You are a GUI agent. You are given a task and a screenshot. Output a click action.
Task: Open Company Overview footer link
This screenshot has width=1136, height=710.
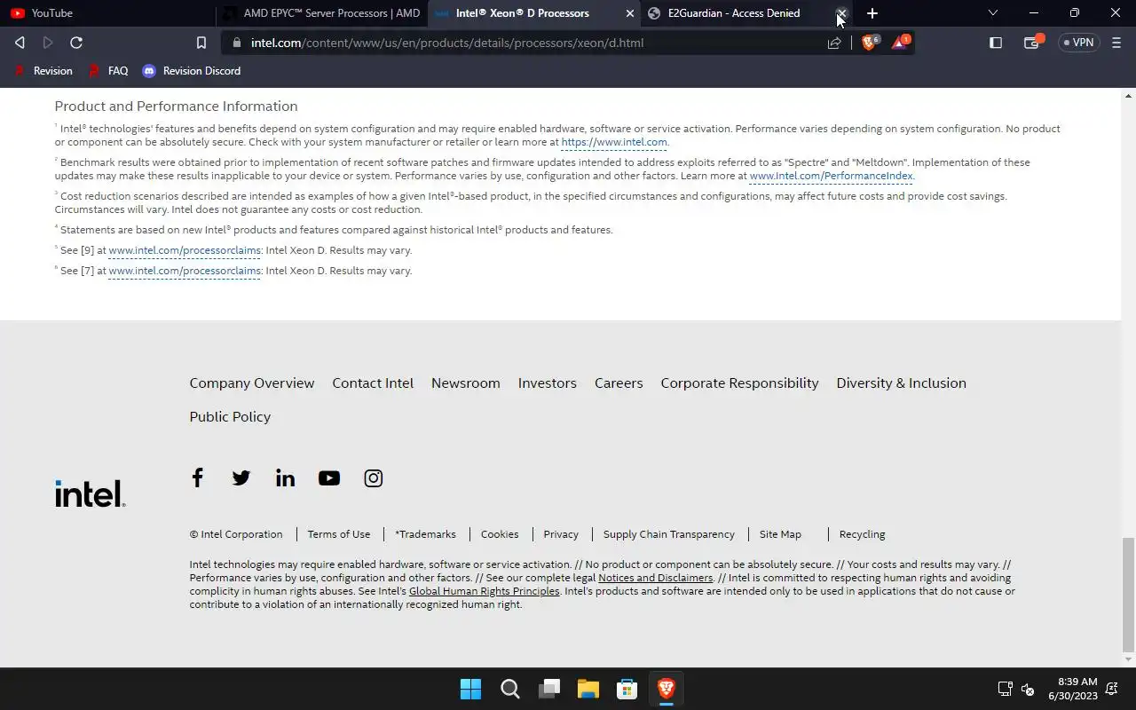(x=252, y=383)
